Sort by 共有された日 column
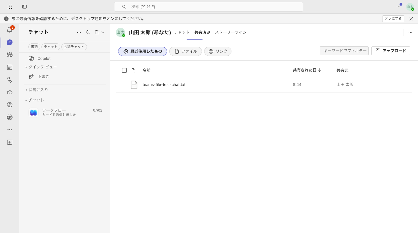The image size is (418, 233). click(x=307, y=70)
